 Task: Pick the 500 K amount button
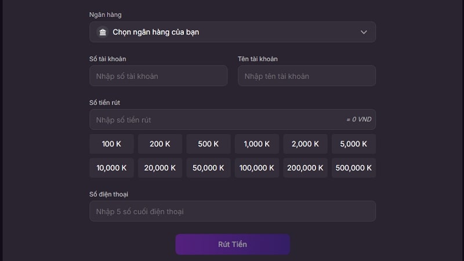(x=208, y=144)
